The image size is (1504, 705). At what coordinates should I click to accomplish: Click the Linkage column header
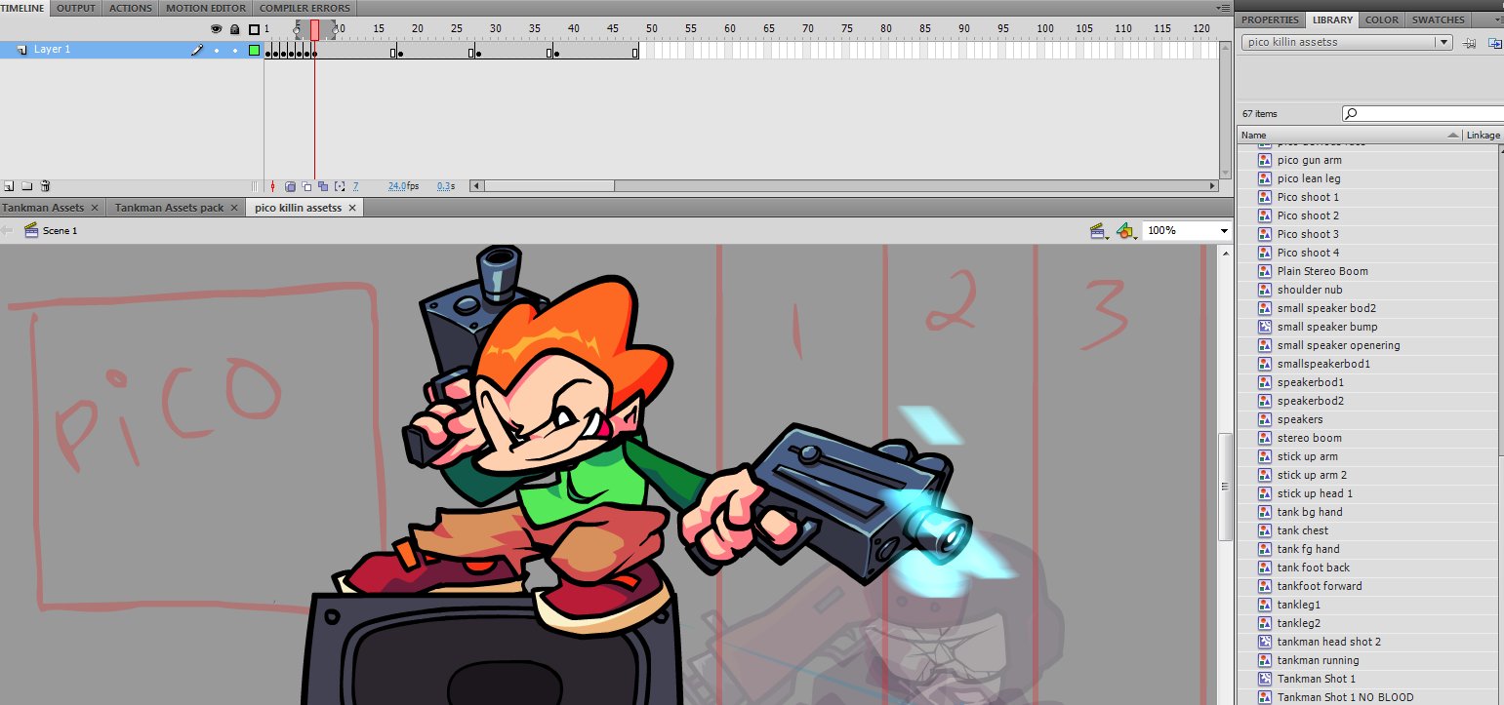[1483, 135]
